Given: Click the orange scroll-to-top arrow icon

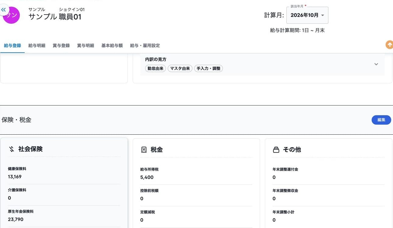Looking at the screenshot, I should tap(389, 45).
